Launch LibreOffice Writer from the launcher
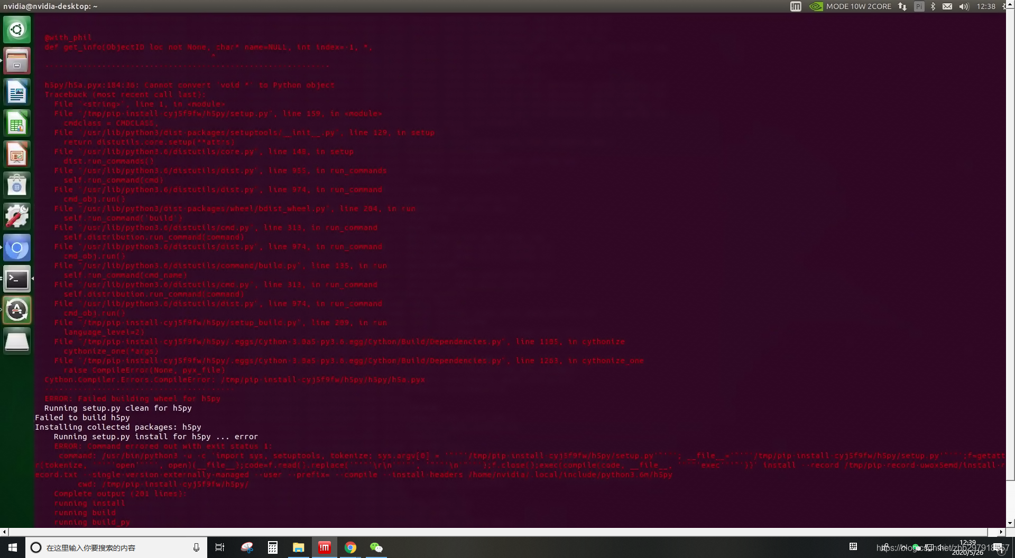1015x558 pixels. (x=17, y=92)
